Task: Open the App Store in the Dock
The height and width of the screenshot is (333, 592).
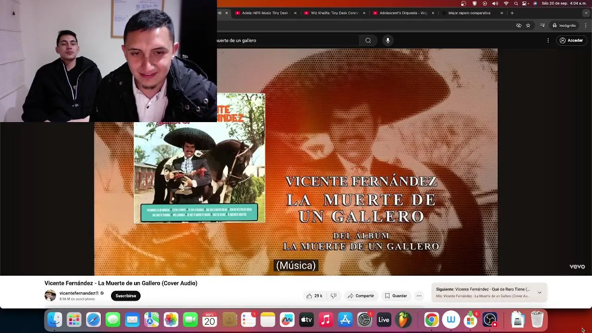Action: [x=345, y=320]
